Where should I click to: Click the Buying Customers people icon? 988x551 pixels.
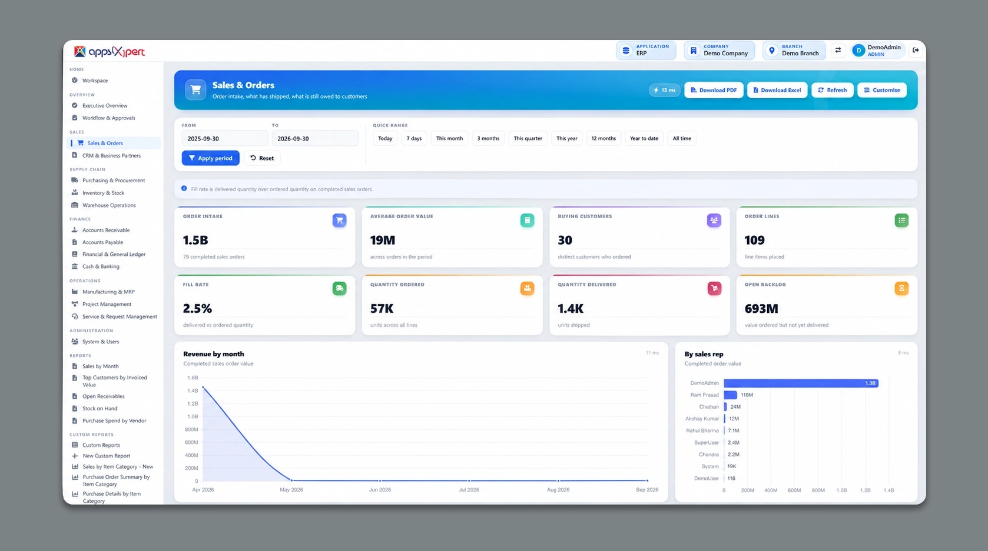pos(714,221)
